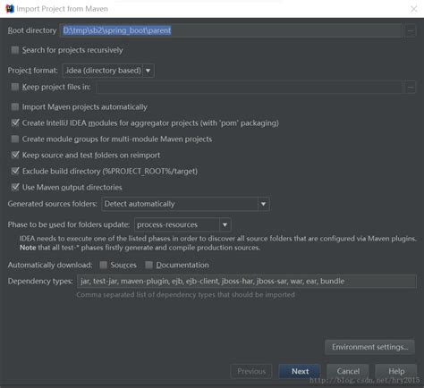Open browse button for Keep project files

pyautogui.click(x=411, y=88)
